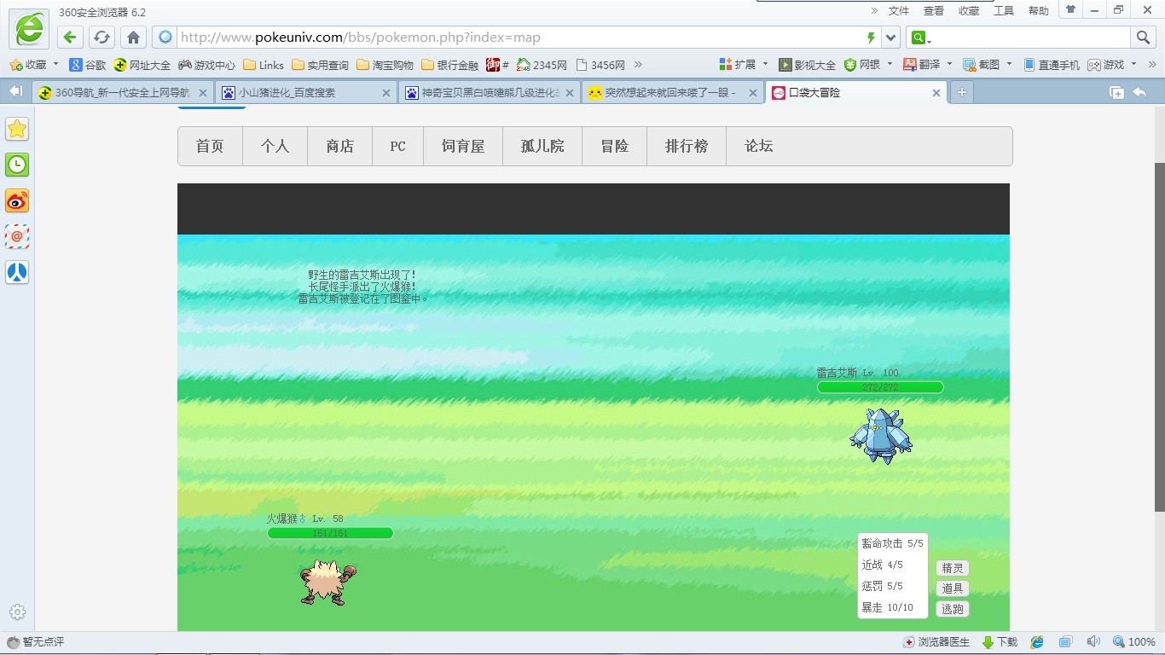This screenshot has width=1165, height=655.
Task: Open 论坛 in site navigation
Action: pos(759,147)
